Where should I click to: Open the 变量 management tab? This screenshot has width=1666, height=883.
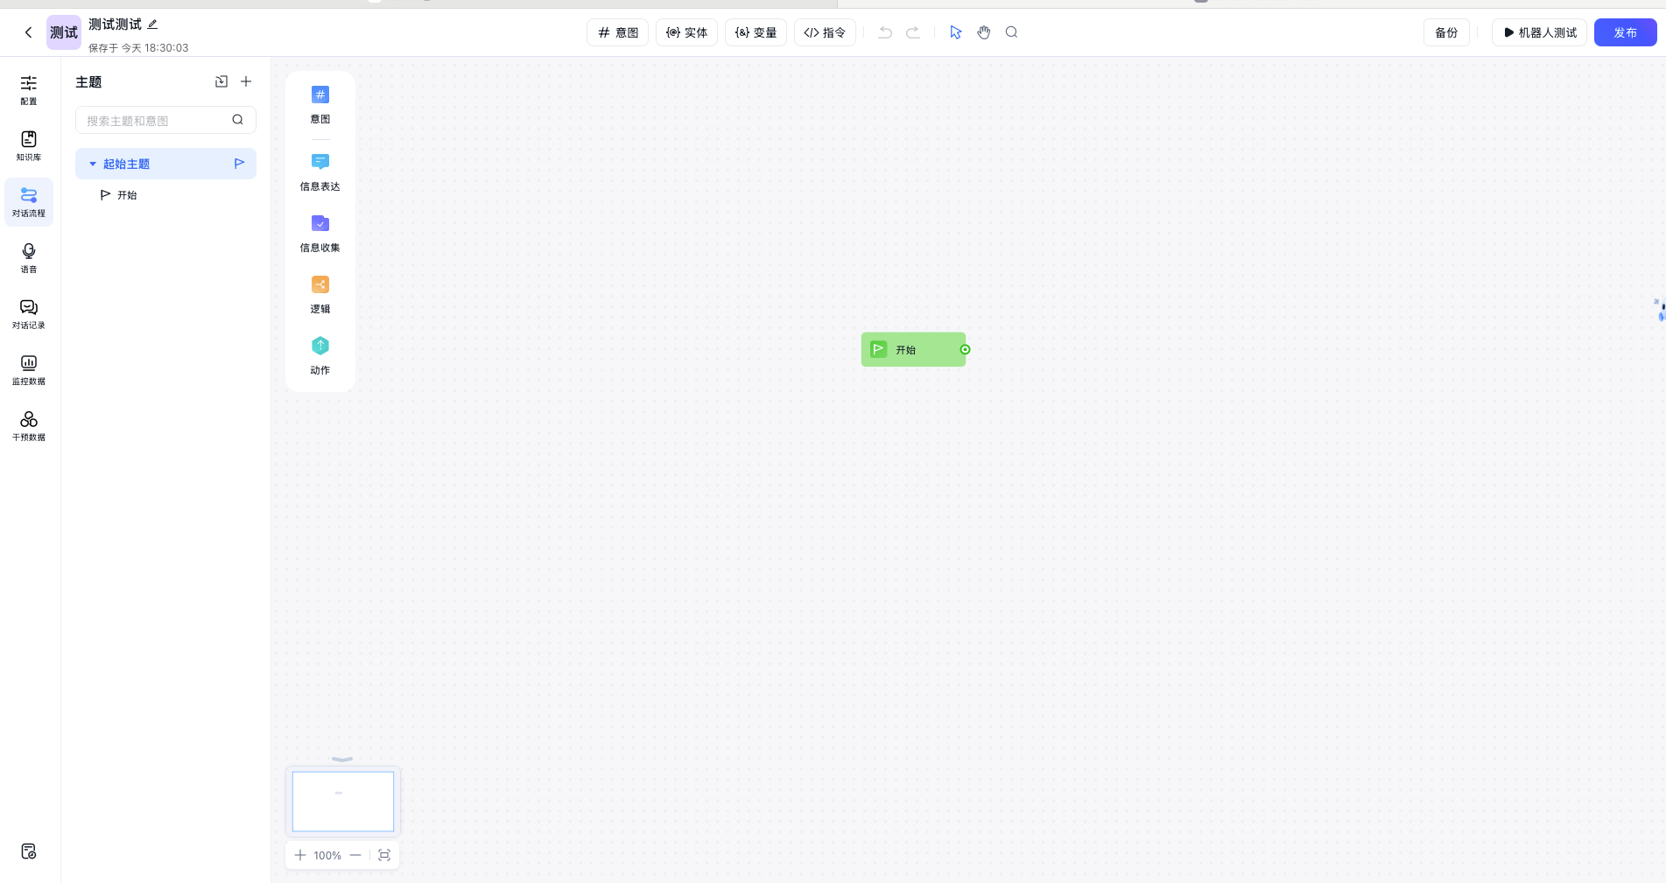click(x=755, y=32)
